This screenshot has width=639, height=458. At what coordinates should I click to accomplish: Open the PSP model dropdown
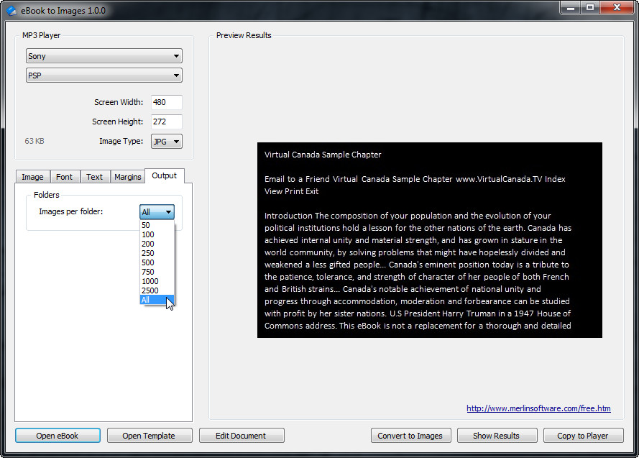pos(104,75)
